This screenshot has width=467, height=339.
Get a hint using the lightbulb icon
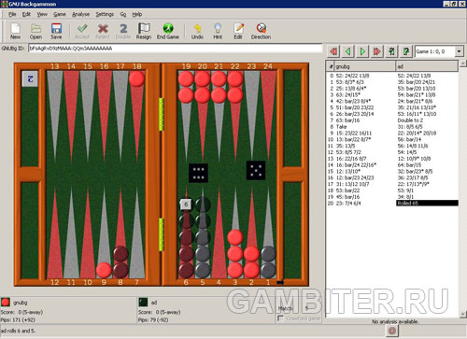point(218,31)
